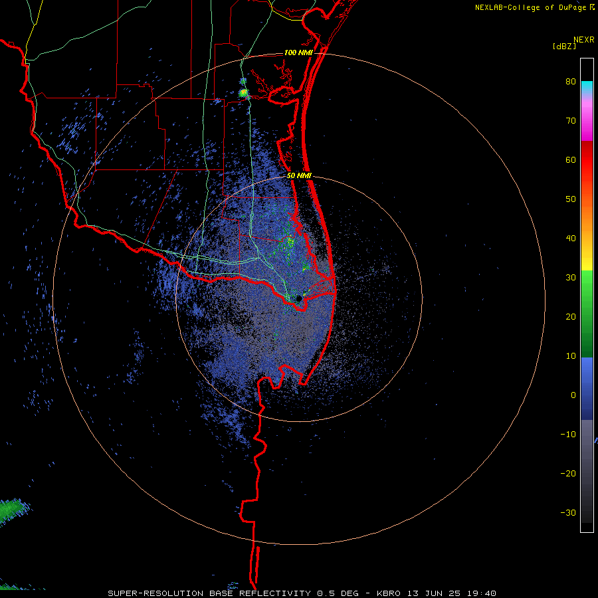The image size is (598, 598).
Task: Click the 50 NMI range ring label
Action: click(x=299, y=176)
